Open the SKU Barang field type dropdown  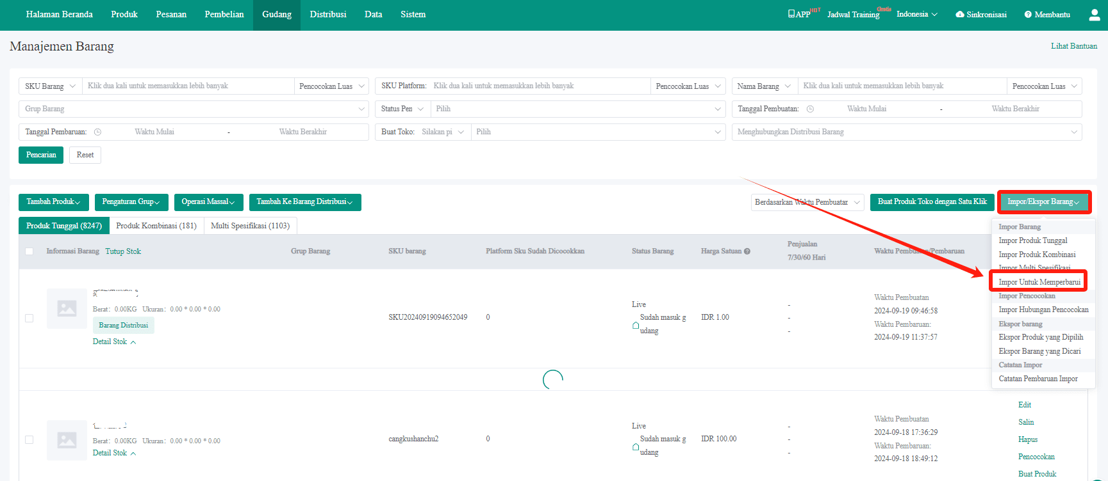pos(51,86)
